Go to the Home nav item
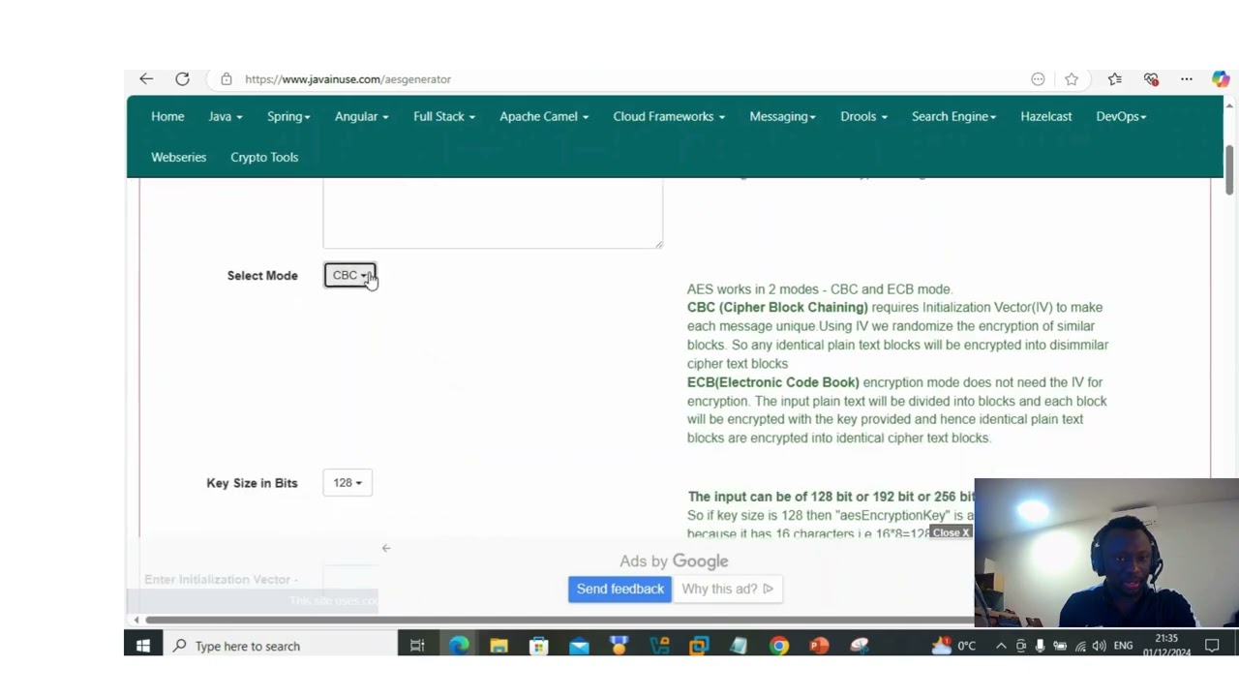 (x=167, y=116)
